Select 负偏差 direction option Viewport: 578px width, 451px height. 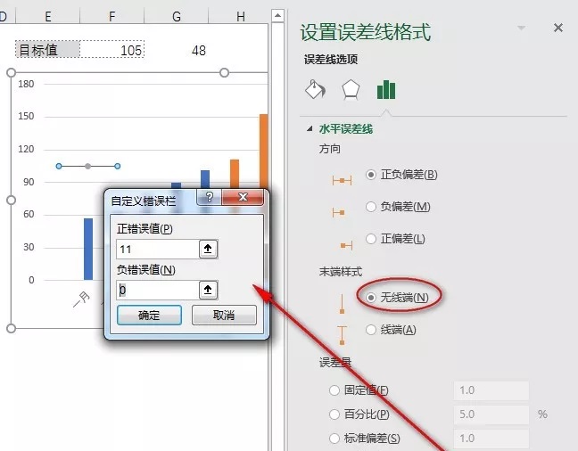pyautogui.click(x=372, y=207)
